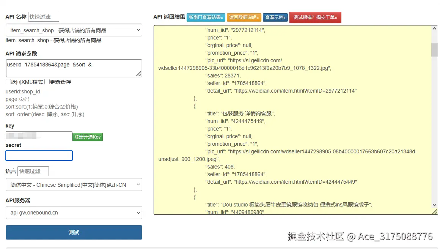This screenshot has width=440, height=249.
Task: Click the blue 测试 button
Action: (74, 232)
